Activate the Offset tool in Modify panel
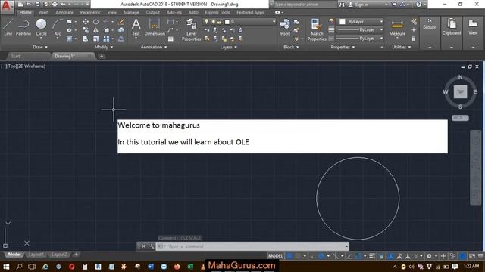Screen dimensions: 485x272 coord(121,39)
